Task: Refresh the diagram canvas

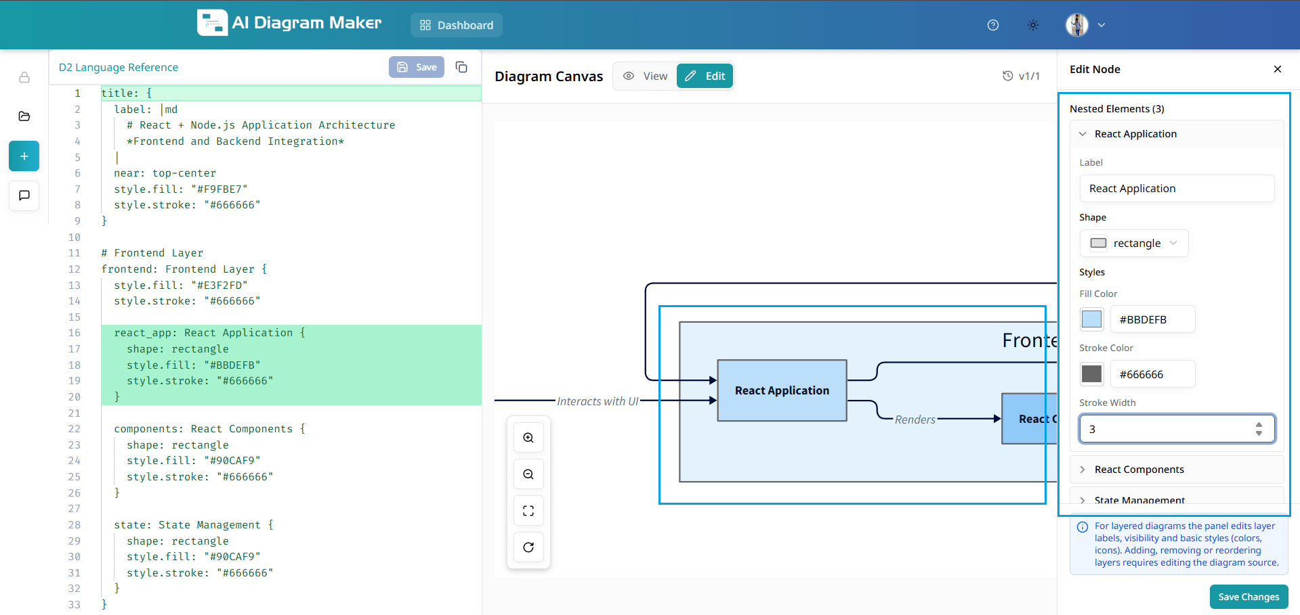Action: coord(528,547)
